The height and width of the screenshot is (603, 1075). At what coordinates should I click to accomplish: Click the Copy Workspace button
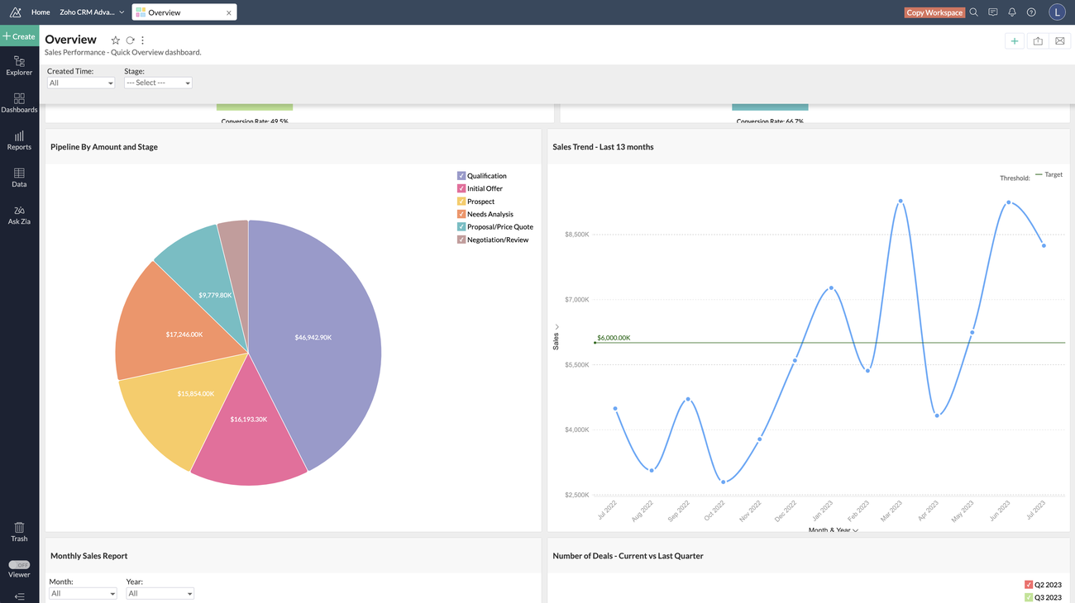coord(934,12)
